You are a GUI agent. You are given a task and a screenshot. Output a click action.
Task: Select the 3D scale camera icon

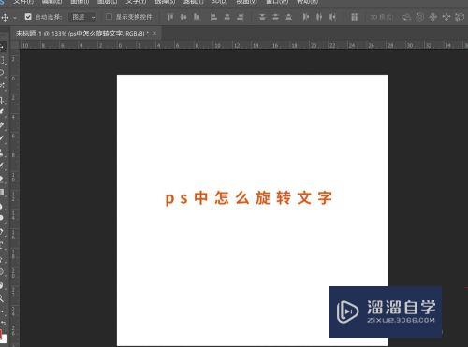pos(460,17)
